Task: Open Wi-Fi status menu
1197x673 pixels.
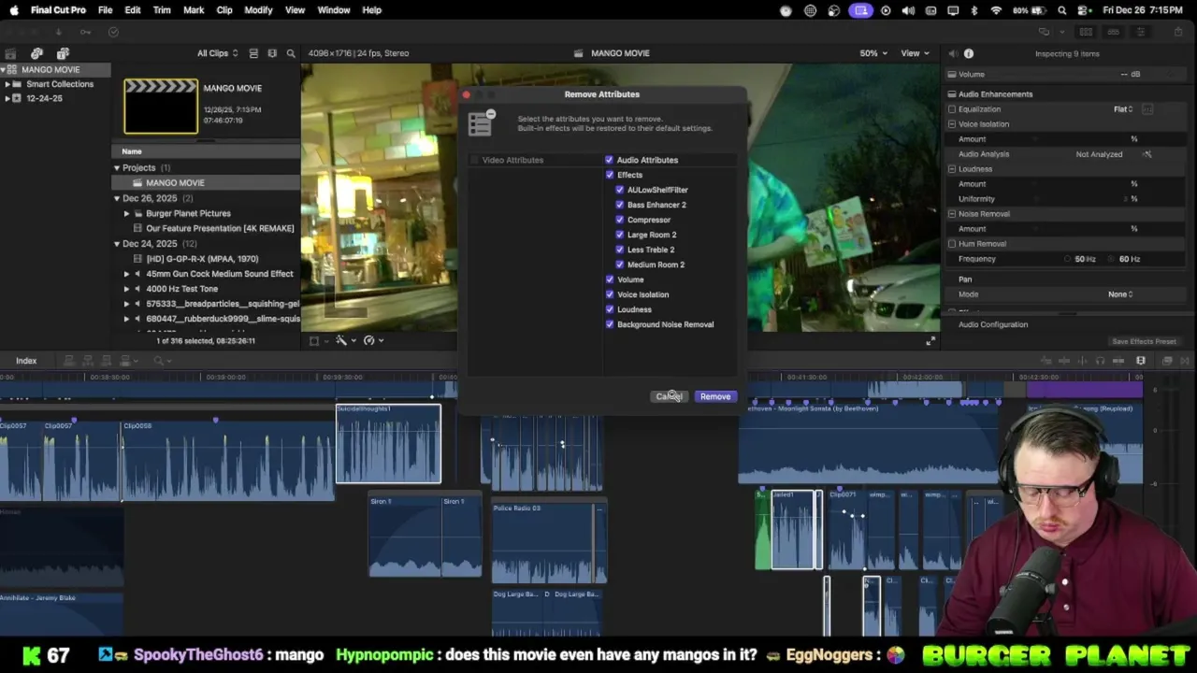Action: click(996, 10)
